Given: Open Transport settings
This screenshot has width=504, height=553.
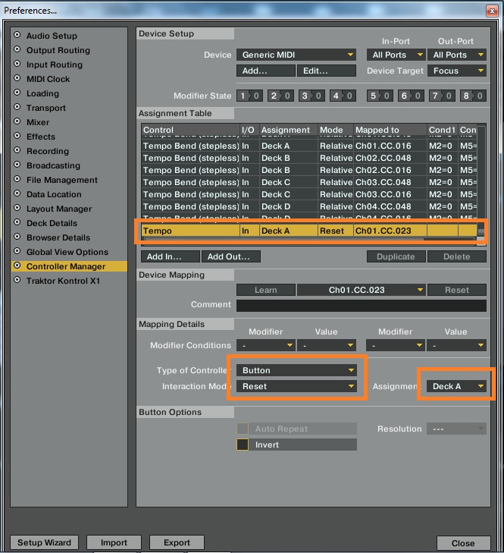Looking at the screenshot, I should click(x=45, y=108).
